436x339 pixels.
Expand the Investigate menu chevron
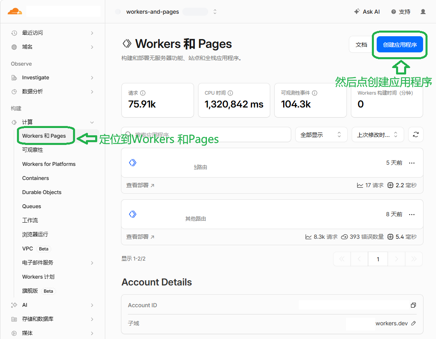(x=92, y=78)
